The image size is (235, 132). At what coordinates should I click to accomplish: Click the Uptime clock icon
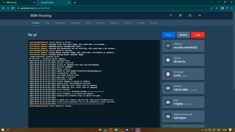168,60
